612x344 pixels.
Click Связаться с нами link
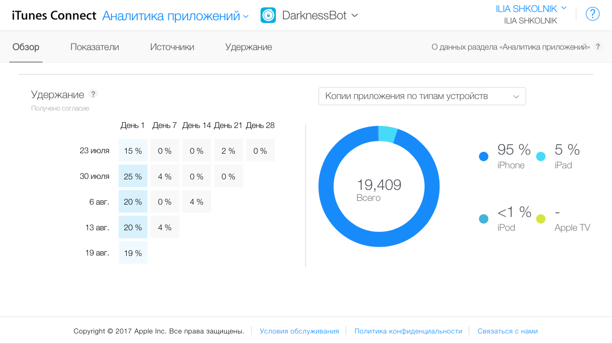(507, 331)
